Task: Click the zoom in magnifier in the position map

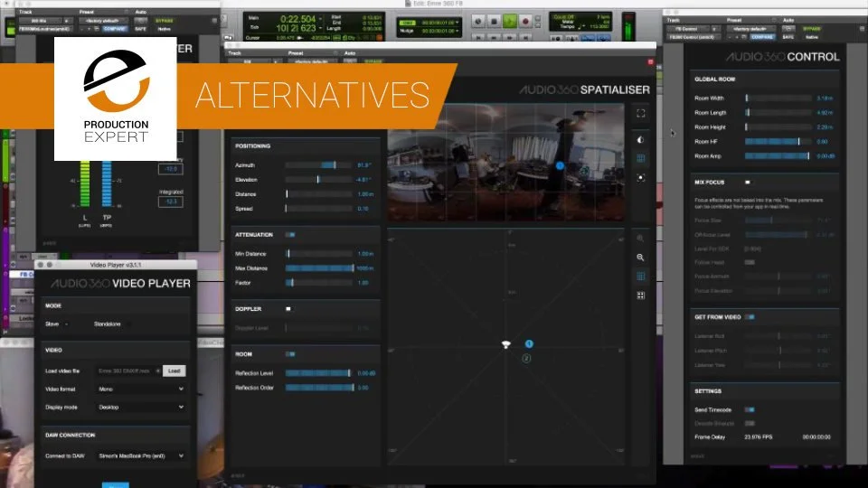Action: tap(640, 239)
